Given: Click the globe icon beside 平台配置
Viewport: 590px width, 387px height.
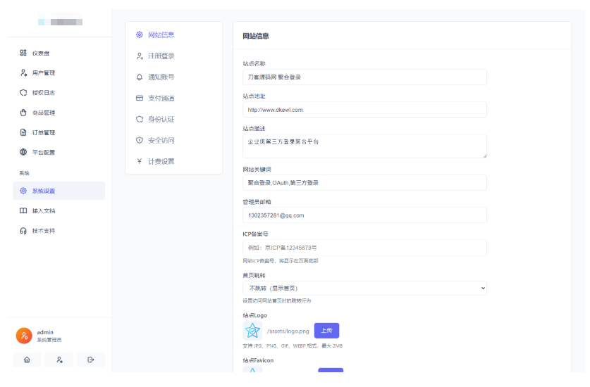Looking at the screenshot, I should pos(23,152).
